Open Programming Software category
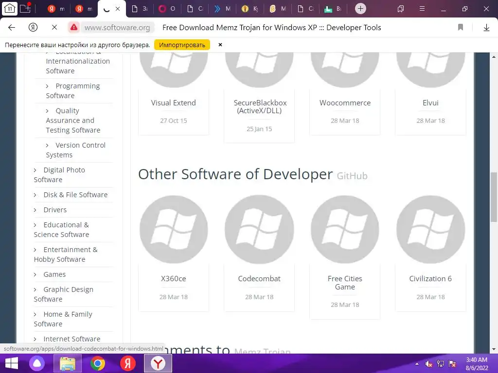 pyautogui.click(x=73, y=91)
